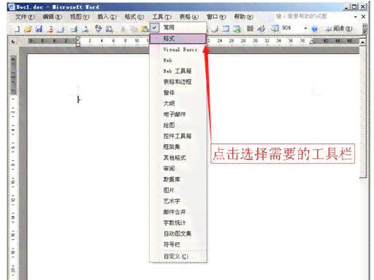Enable the 大纲 toolbar

(178, 104)
